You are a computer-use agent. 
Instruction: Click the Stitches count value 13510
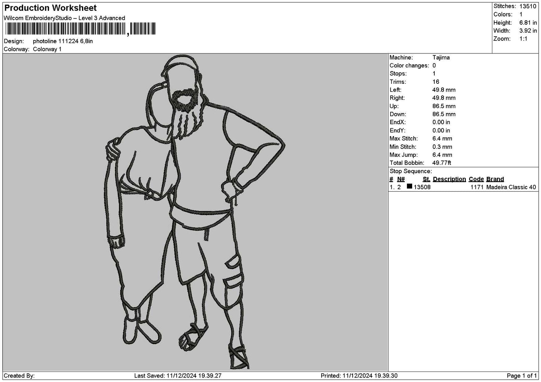528,6
